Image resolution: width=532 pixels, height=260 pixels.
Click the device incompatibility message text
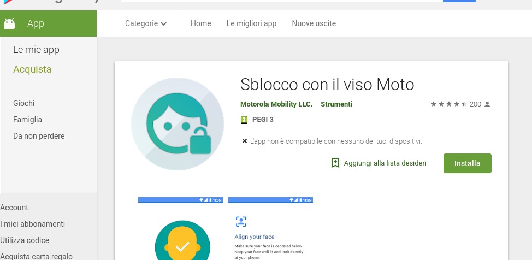[x=336, y=141]
